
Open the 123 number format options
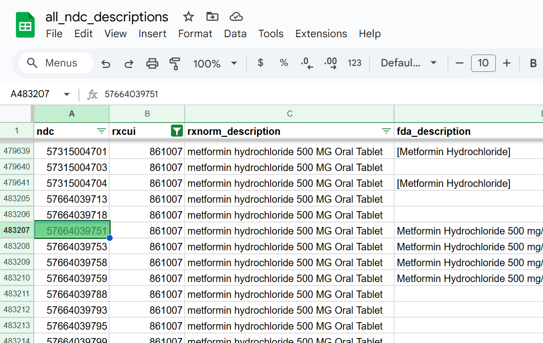pyautogui.click(x=353, y=63)
